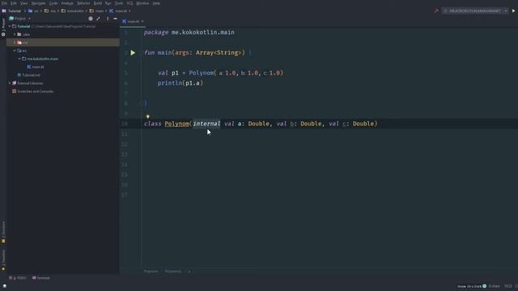Click the Polynom class name on line 10

click(177, 124)
